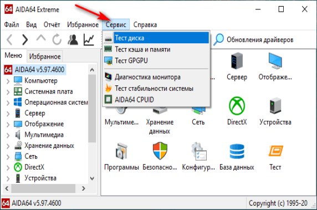Open the DirectX Xbox icon in main pane
The height and width of the screenshot is (210, 317).
[237, 106]
